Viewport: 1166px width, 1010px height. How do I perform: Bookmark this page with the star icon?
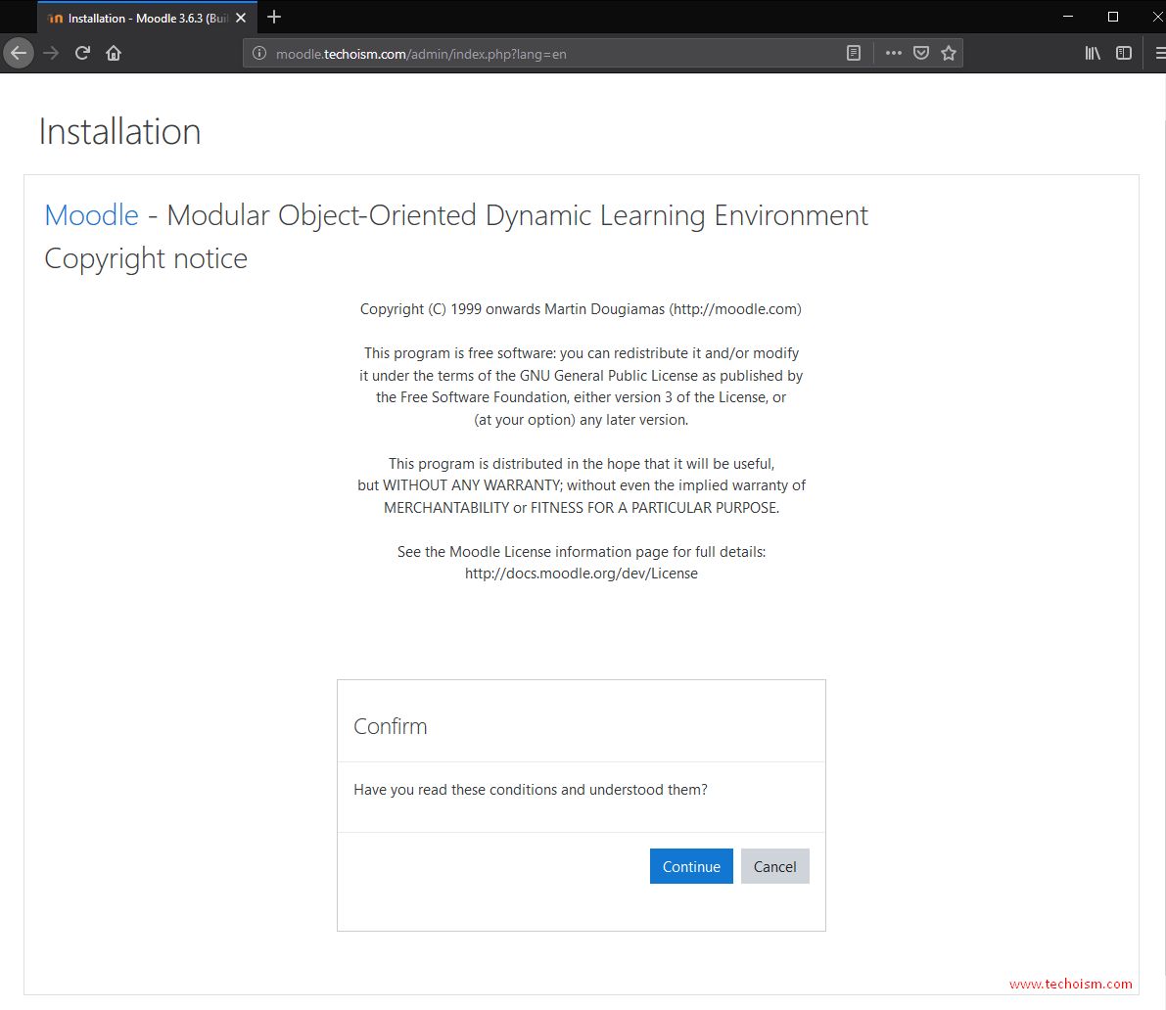[949, 53]
